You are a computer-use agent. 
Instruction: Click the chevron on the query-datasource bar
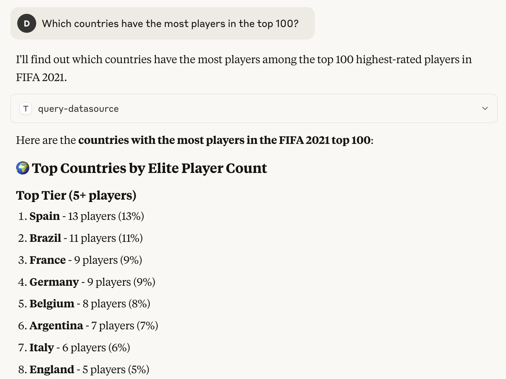(485, 108)
